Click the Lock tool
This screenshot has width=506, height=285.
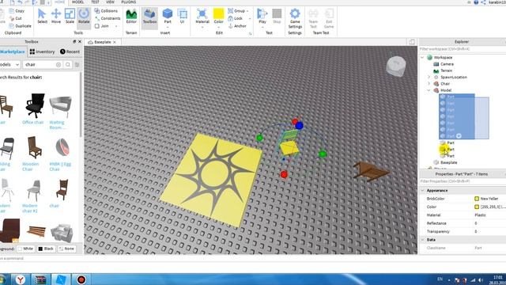(x=236, y=18)
